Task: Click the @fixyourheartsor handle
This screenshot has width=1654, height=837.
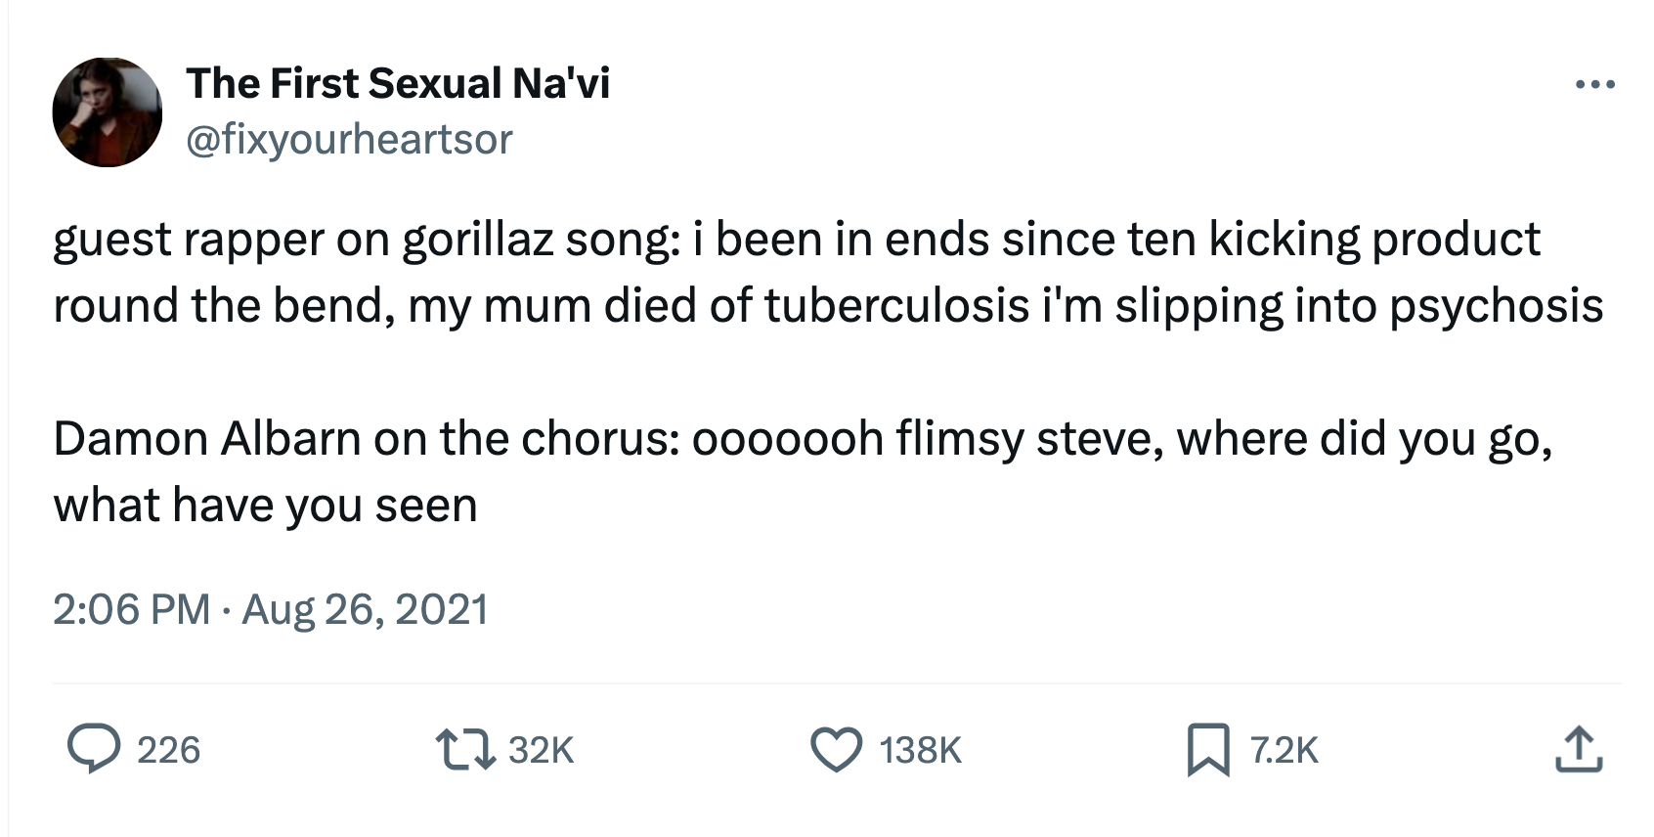Action: [349, 139]
